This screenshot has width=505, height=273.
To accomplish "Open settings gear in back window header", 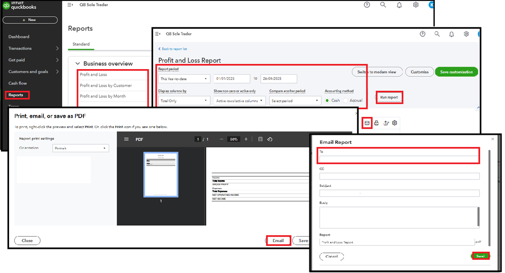I will [x=416, y=5].
